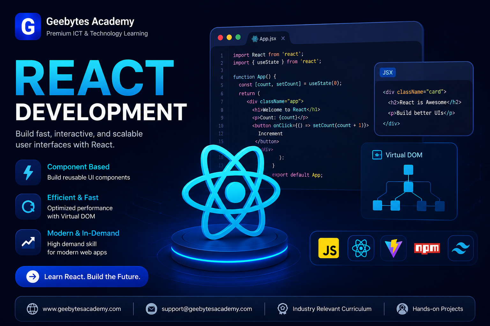Click React is Awesome h2 line
490x326 pixels.
point(425,102)
